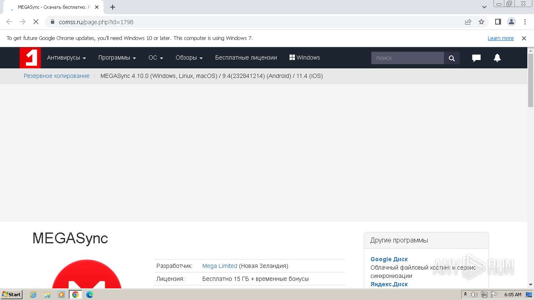Expand the Обзоры menu
This screenshot has width=534, height=300.
click(189, 58)
